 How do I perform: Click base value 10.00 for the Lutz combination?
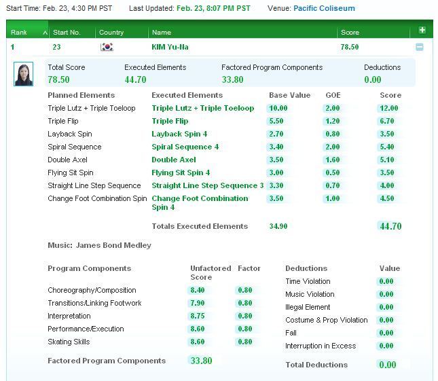pos(278,108)
